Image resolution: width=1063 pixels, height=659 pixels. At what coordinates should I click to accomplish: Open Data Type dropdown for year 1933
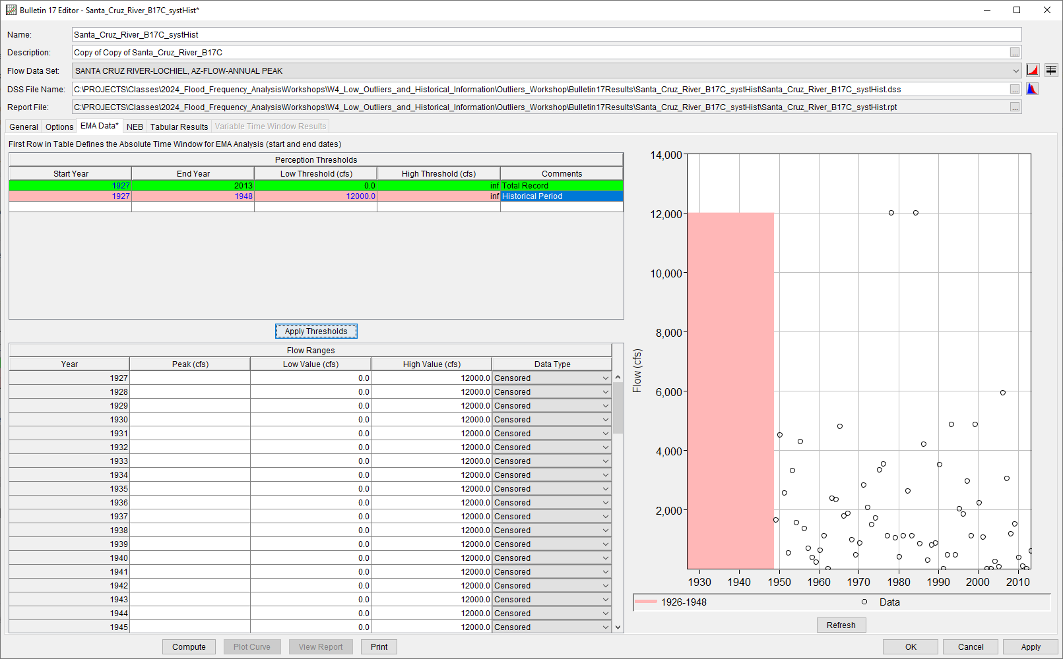(606, 461)
